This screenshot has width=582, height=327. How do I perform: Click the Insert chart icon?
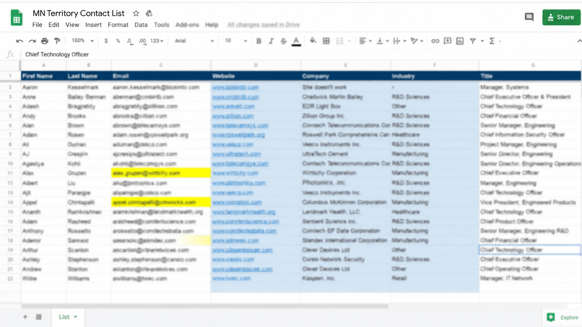460,41
